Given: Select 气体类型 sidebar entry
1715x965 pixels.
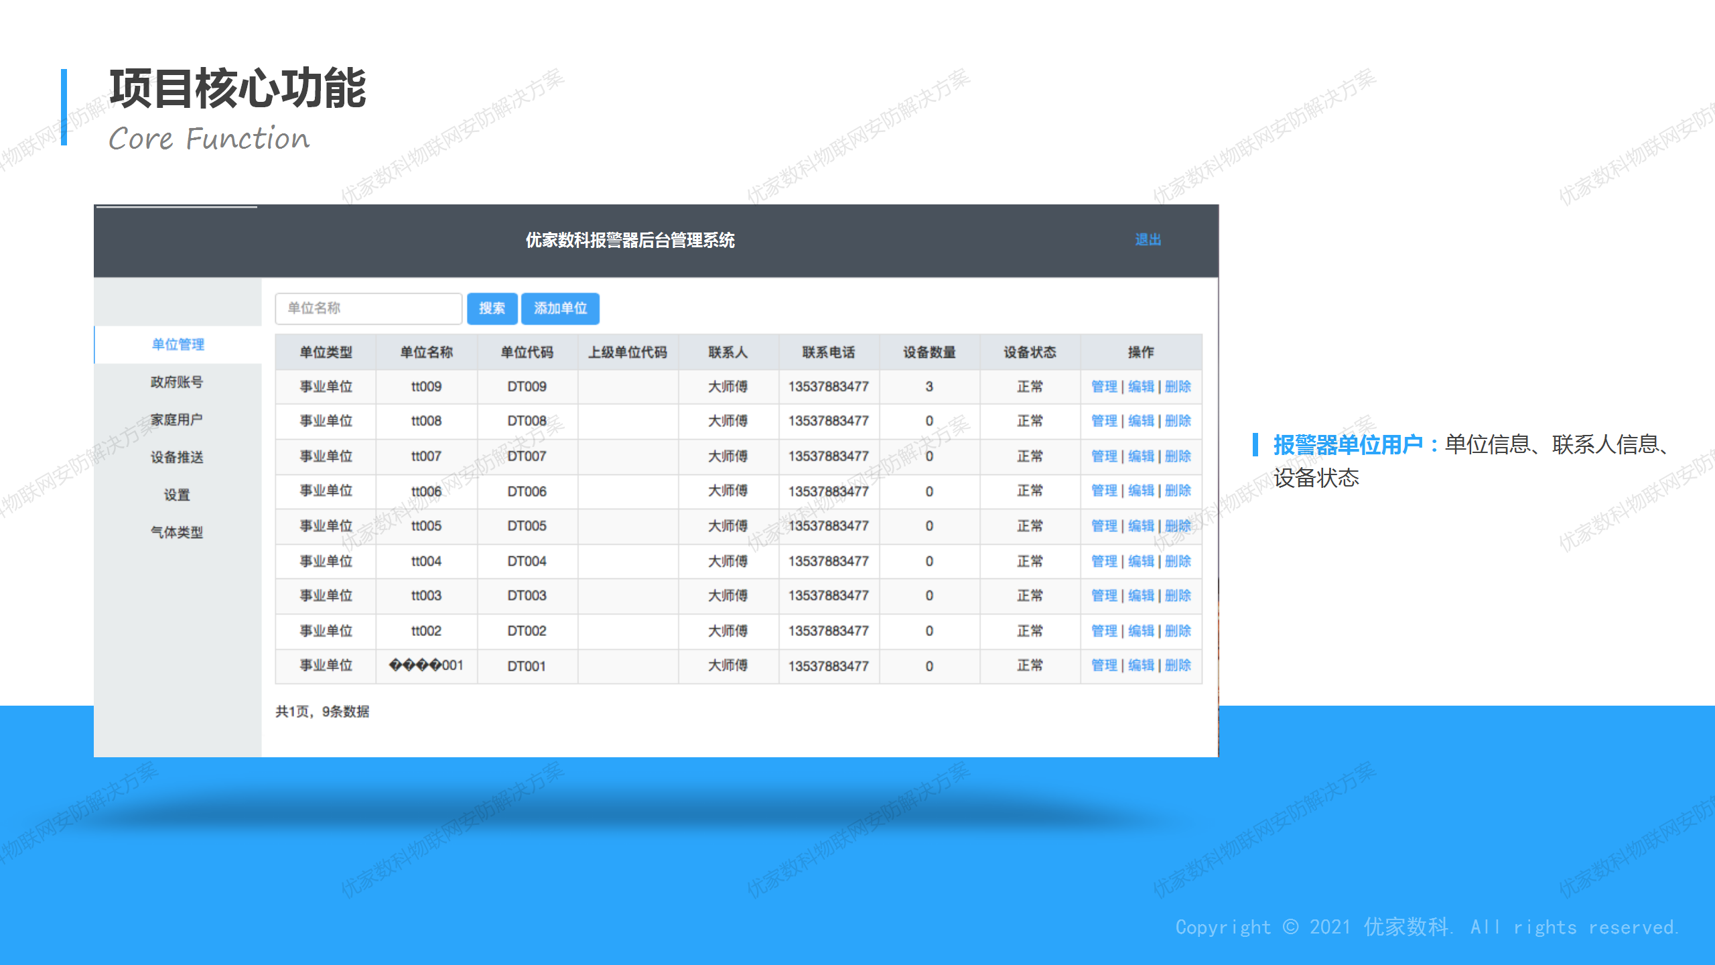Looking at the screenshot, I should pos(177,532).
